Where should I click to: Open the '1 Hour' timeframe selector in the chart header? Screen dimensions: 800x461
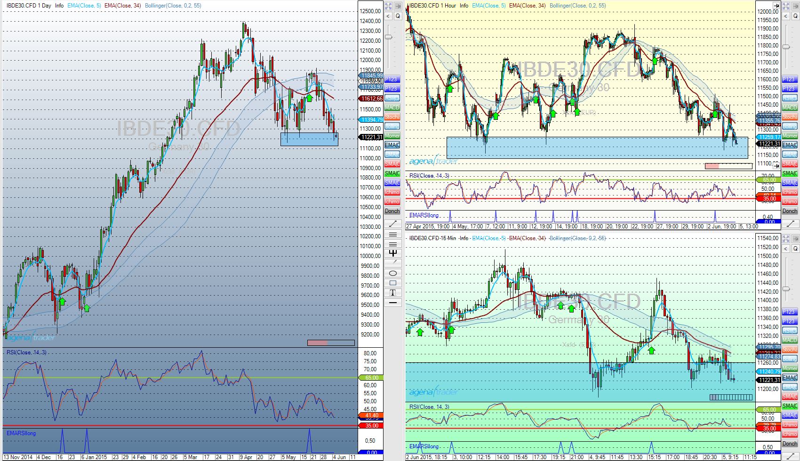click(x=448, y=6)
